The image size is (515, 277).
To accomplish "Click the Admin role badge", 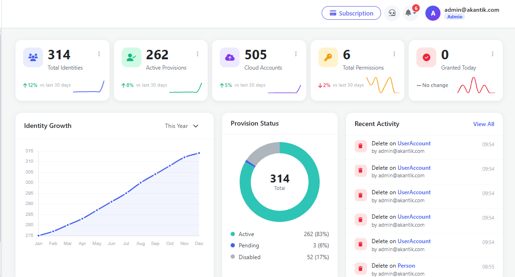I will pos(455,17).
